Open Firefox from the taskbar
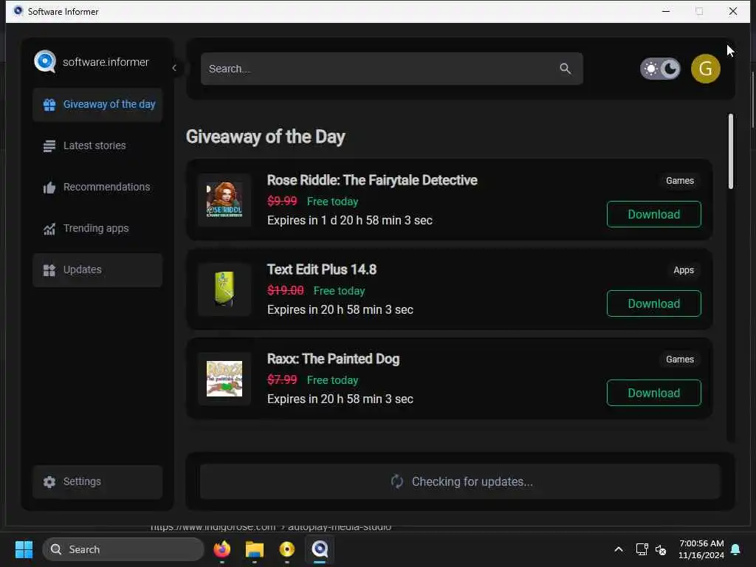The height and width of the screenshot is (567, 756). pyautogui.click(x=221, y=549)
